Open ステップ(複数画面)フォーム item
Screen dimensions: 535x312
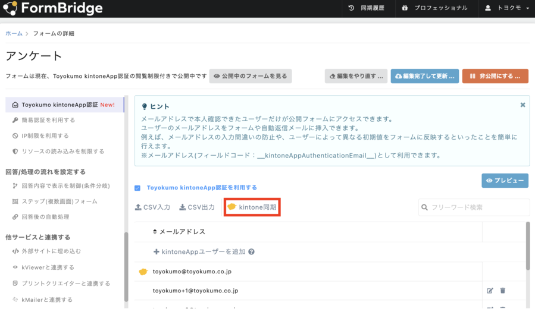point(55,201)
